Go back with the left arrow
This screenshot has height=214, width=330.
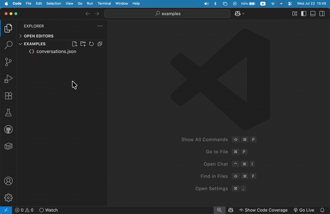pos(88,14)
